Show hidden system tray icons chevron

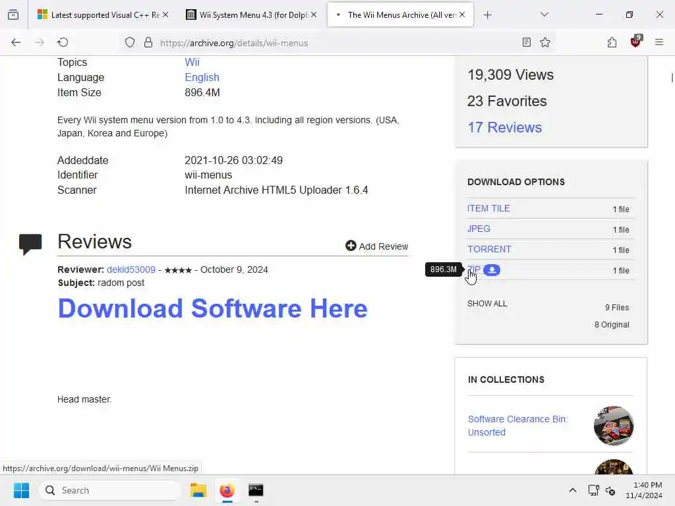click(573, 490)
